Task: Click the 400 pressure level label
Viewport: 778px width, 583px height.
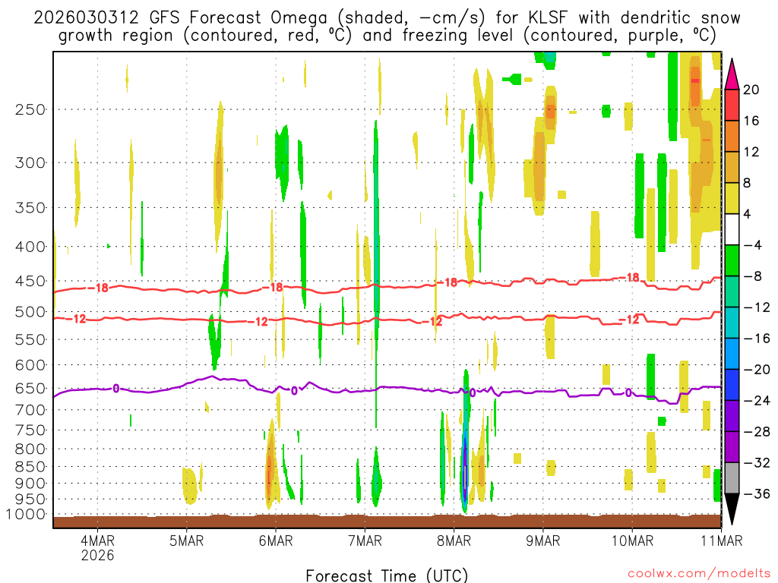Action: click(x=30, y=247)
